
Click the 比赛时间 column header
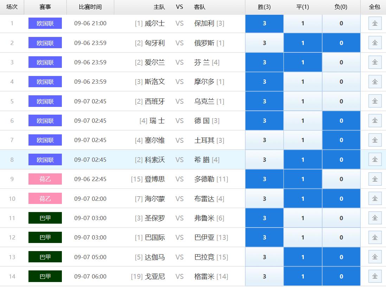(x=90, y=7)
